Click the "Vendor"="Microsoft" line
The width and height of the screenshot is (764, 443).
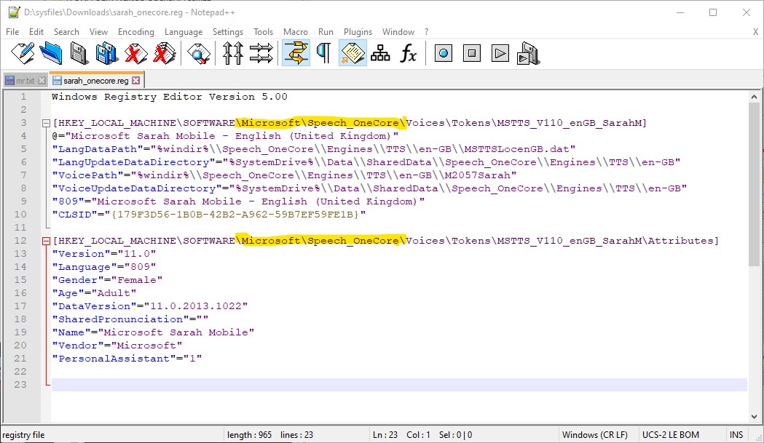pyautogui.click(x=117, y=346)
